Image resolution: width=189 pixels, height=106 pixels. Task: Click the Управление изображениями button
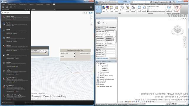pyautogui.click(x=156, y=11)
